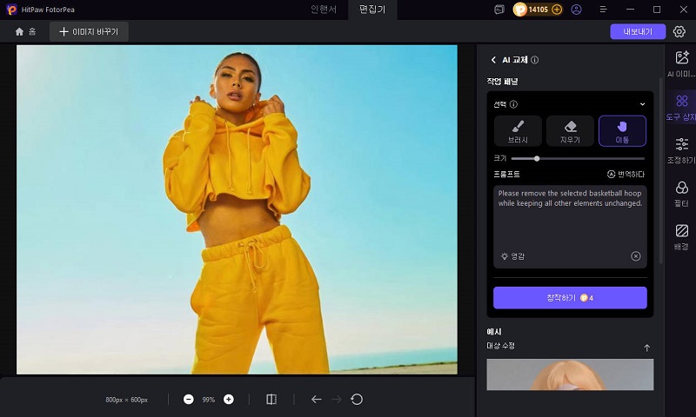This screenshot has width=696, height=417.
Task: Open the 배경 background panel
Action: point(682,236)
